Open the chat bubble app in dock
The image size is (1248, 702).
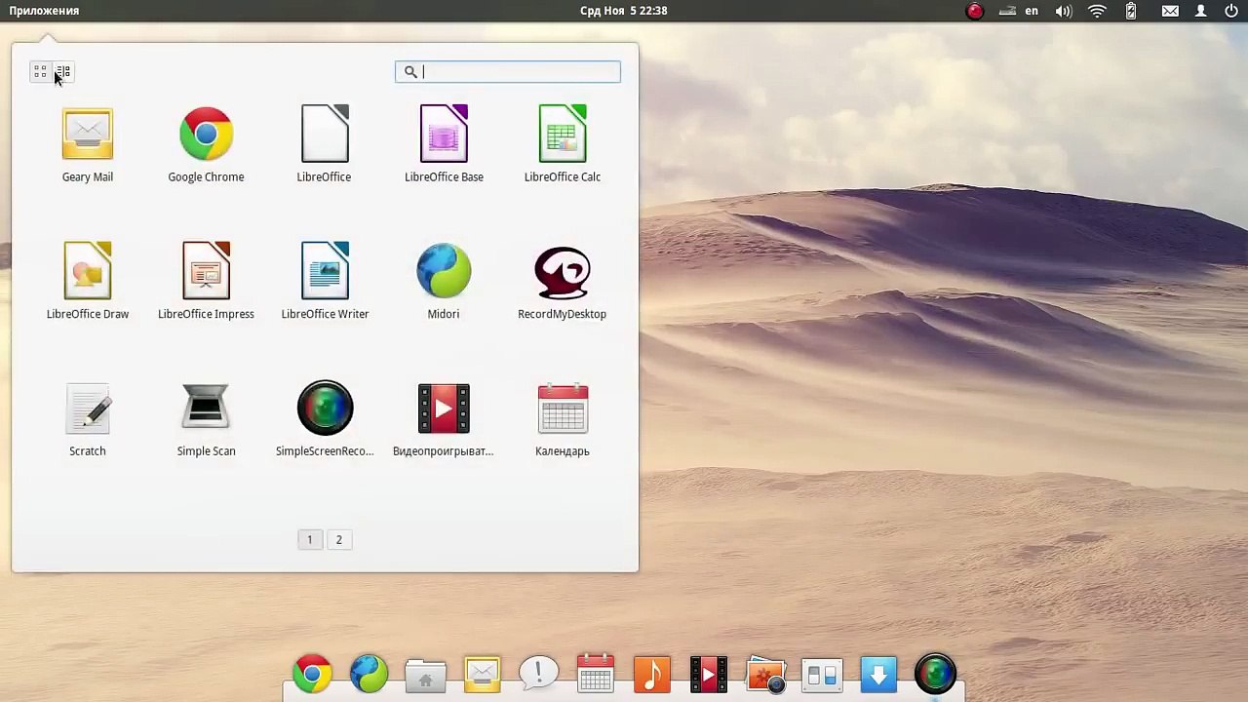[538, 674]
